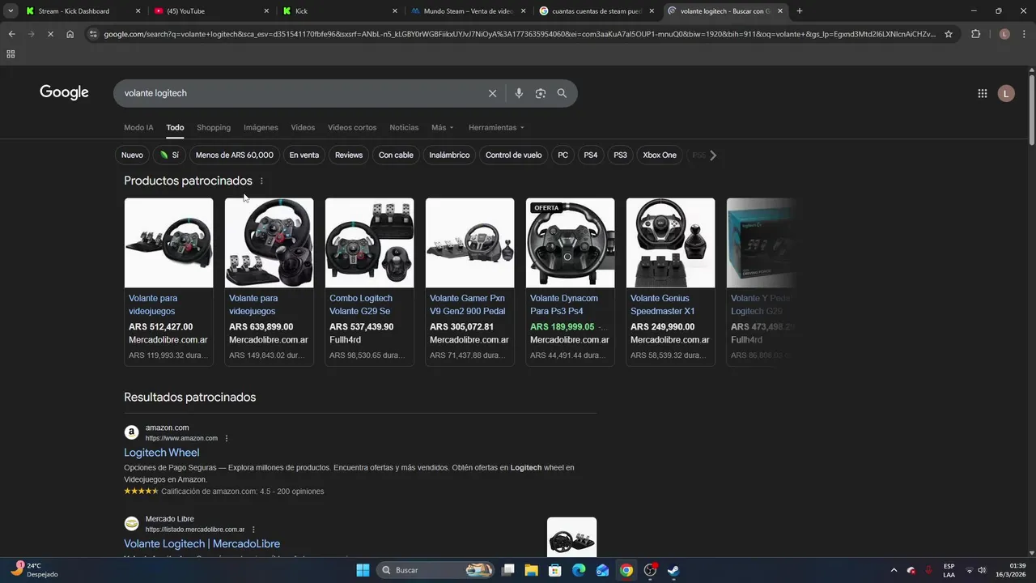Start voice search with microphone icon

[519, 93]
